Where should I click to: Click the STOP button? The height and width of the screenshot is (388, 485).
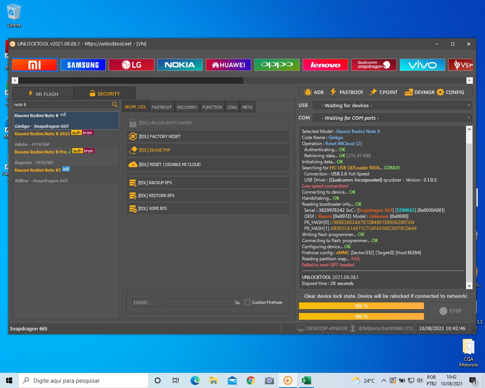pyautogui.click(x=450, y=311)
